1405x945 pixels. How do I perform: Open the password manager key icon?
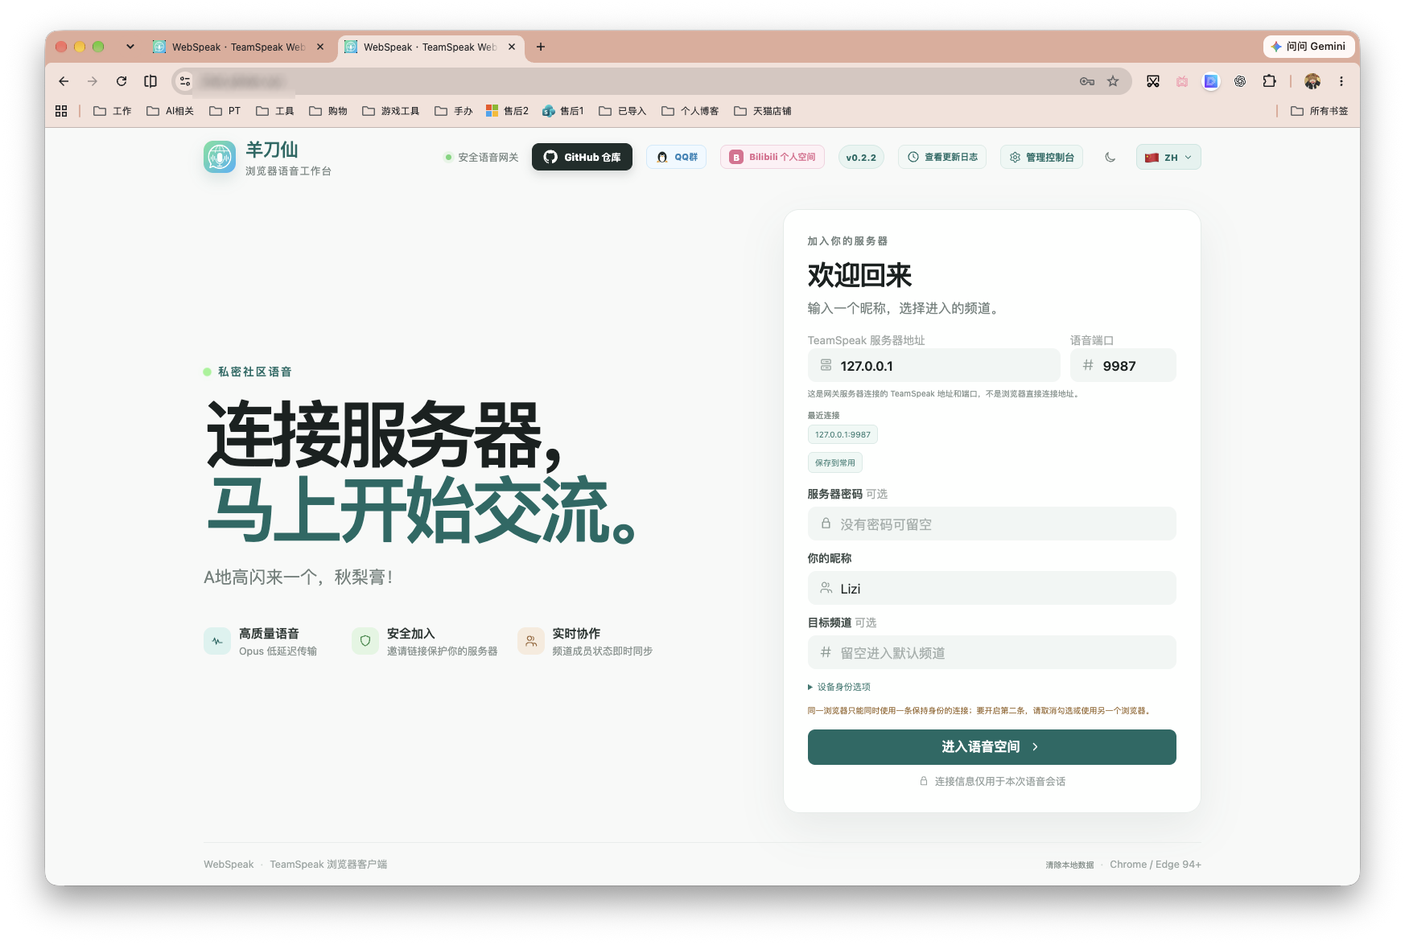point(1087,81)
